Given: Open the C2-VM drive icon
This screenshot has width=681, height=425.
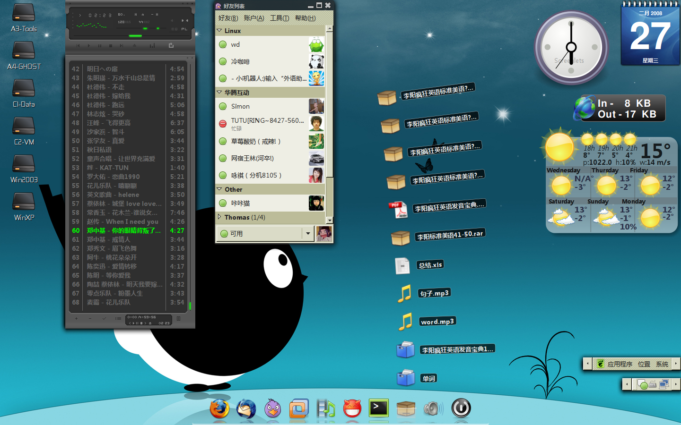Looking at the screenshot, I should coord(24,131).
